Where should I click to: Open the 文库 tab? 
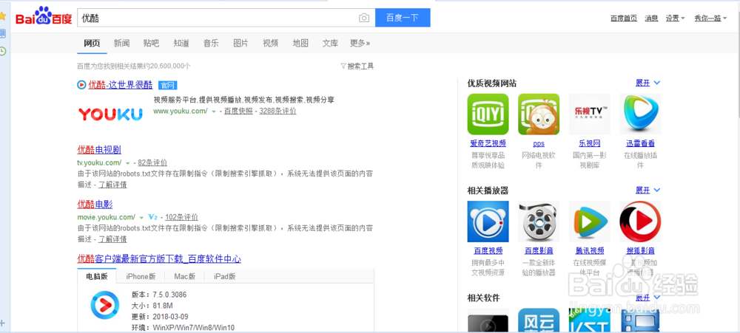pyautogui.click(x=330, y=44)
